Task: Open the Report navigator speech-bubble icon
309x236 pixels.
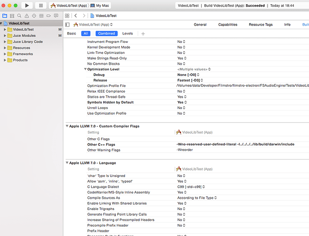Action: [56, 16]
